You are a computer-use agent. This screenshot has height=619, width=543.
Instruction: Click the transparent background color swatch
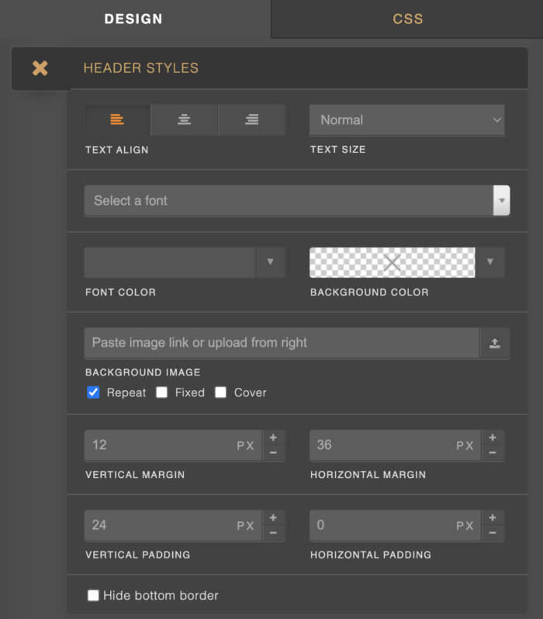pyautogui.click(x=392, y=262)
